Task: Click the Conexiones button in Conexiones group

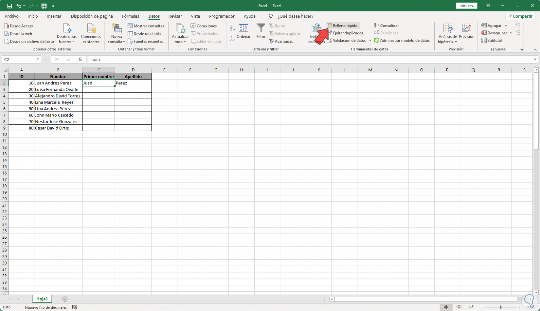Action: click(204, 26)
